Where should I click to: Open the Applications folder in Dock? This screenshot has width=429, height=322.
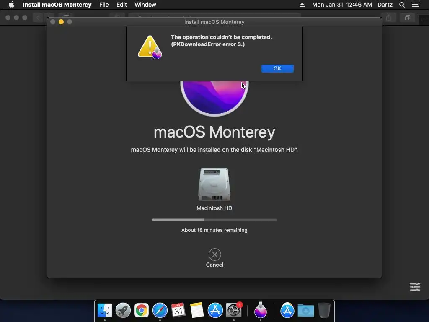tap(287, 310)
